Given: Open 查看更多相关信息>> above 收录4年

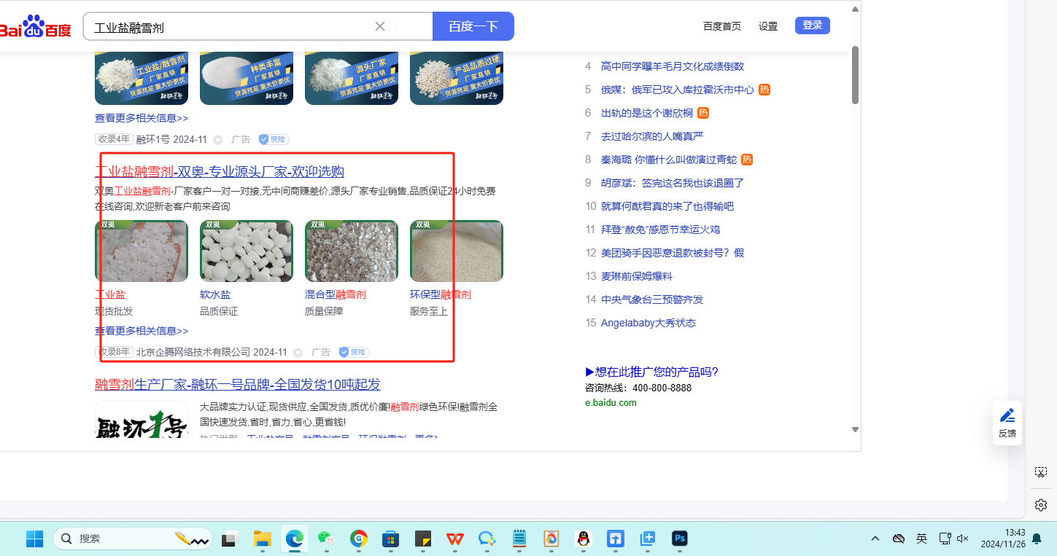Looking at the screenshot, I should 142,118.
